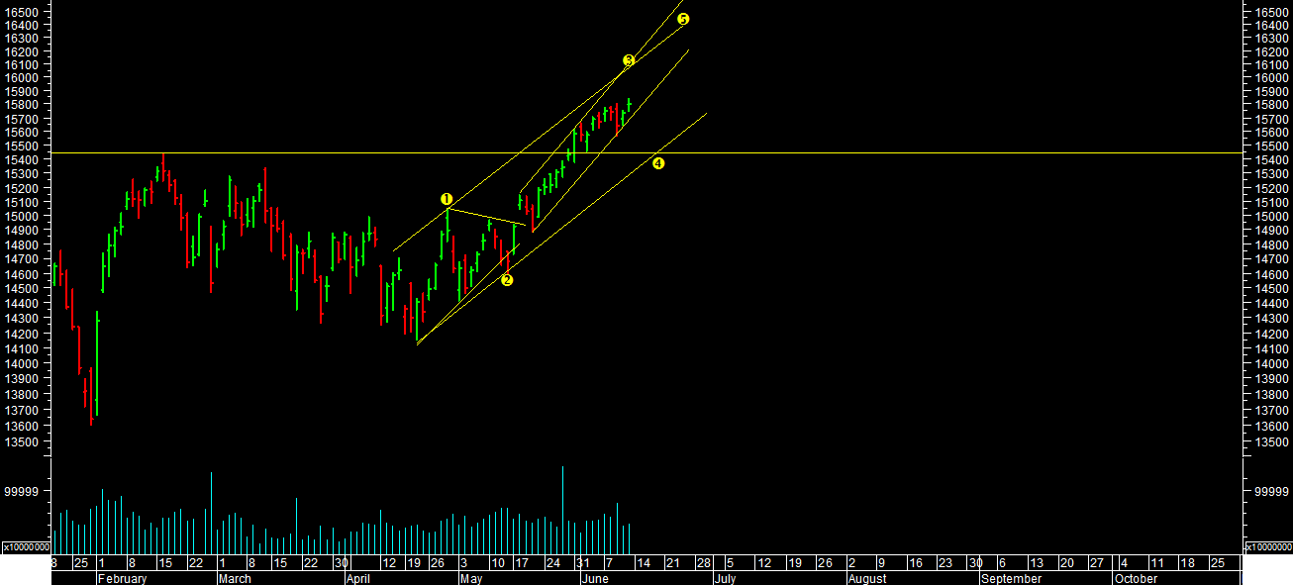Screen dimensions: 1293x585
Task: Click the March label on time axis
Action: click(x=235, y=578)
